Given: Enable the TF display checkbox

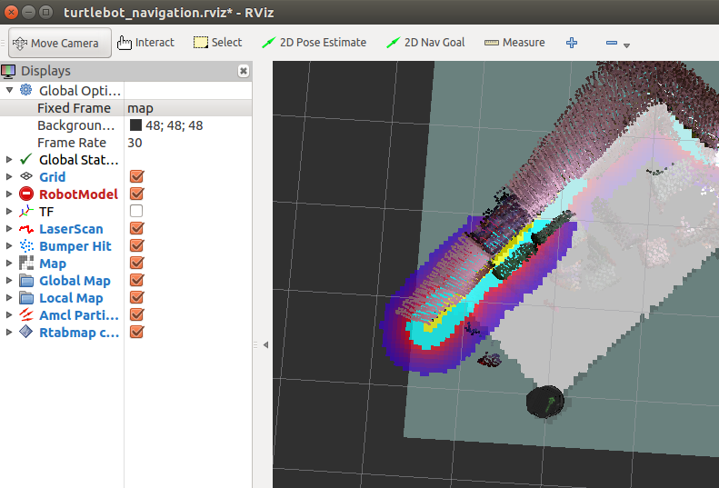Looking at the screenshot, I should tap(136, 212).
